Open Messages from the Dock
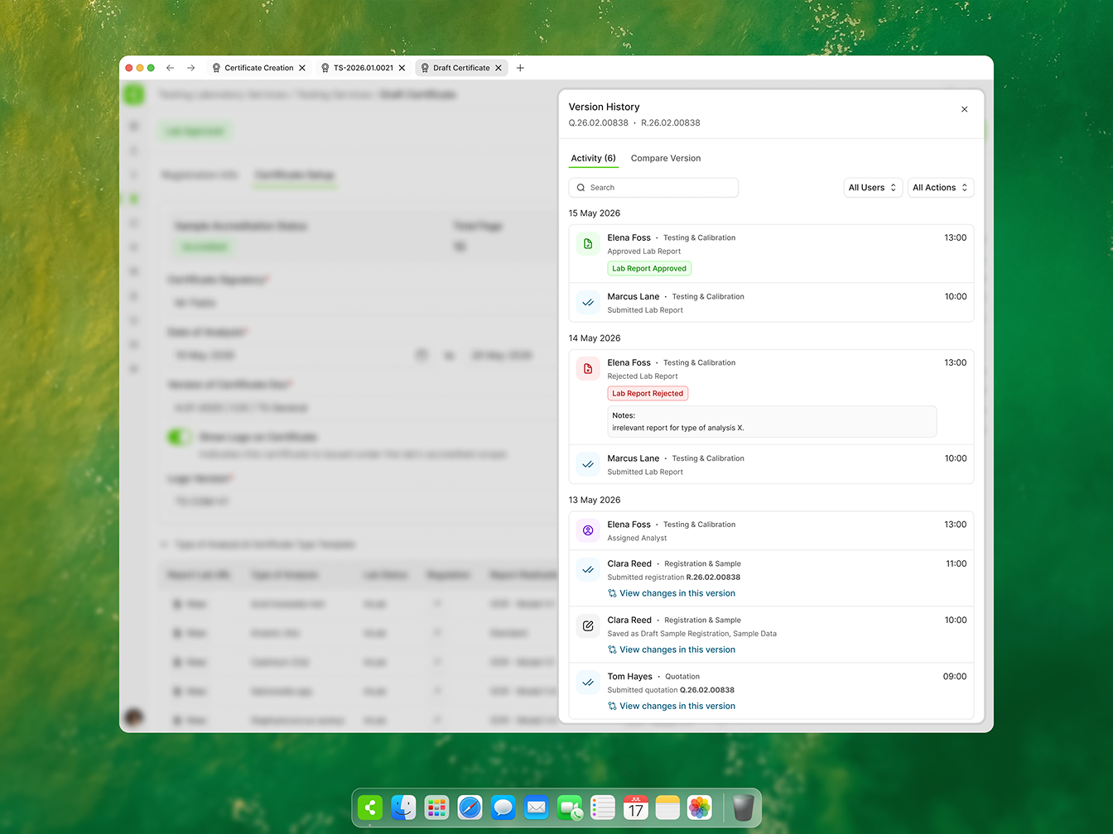The image size is (1113, 834). (503, 808)
